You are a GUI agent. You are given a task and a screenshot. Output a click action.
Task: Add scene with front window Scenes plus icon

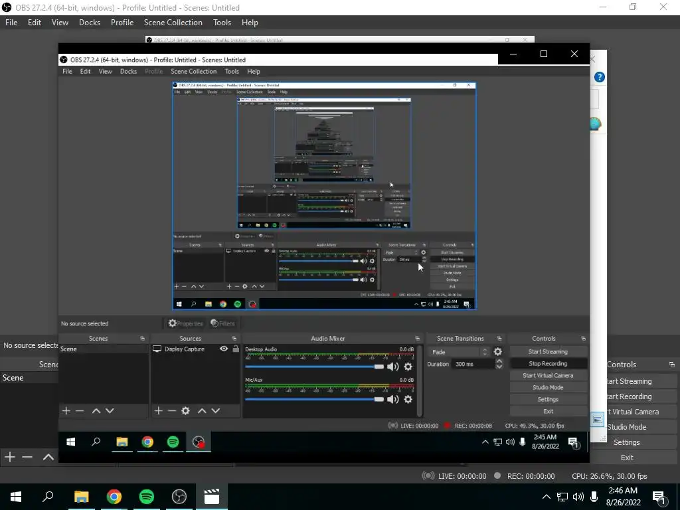coord(66,410)
